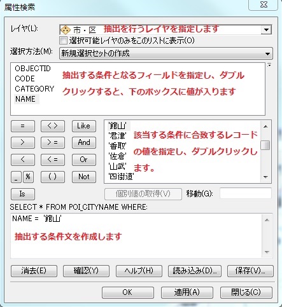This screenshot has width=282, height=307.
Task: Click the Is operator button
Action: pos(23,194)
